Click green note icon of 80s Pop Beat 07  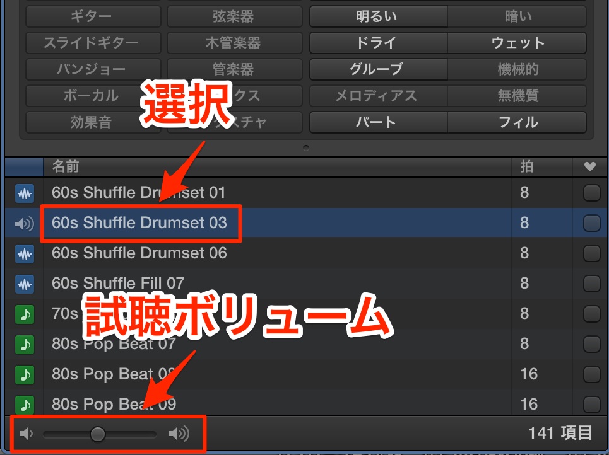(25, 345)
